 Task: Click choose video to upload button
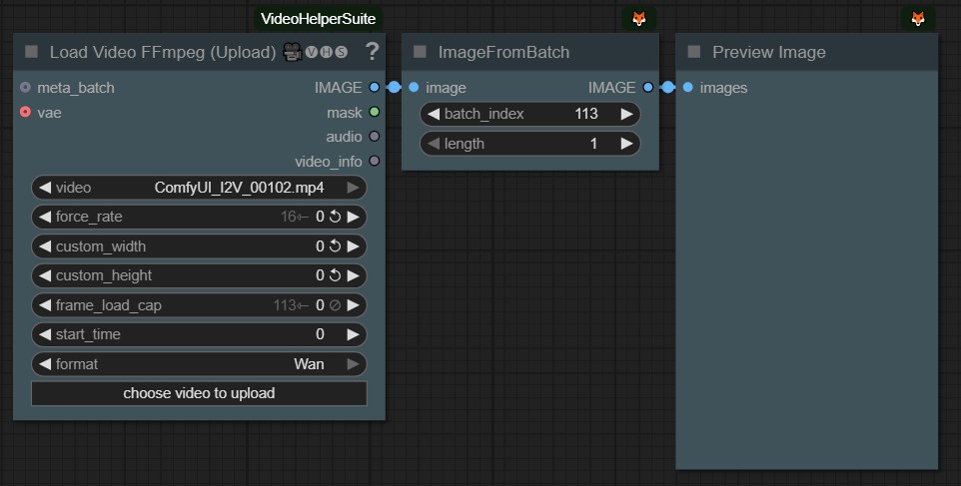[x=199, y=393]
